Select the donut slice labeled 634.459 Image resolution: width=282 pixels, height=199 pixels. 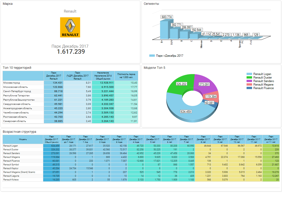[186, 111]
